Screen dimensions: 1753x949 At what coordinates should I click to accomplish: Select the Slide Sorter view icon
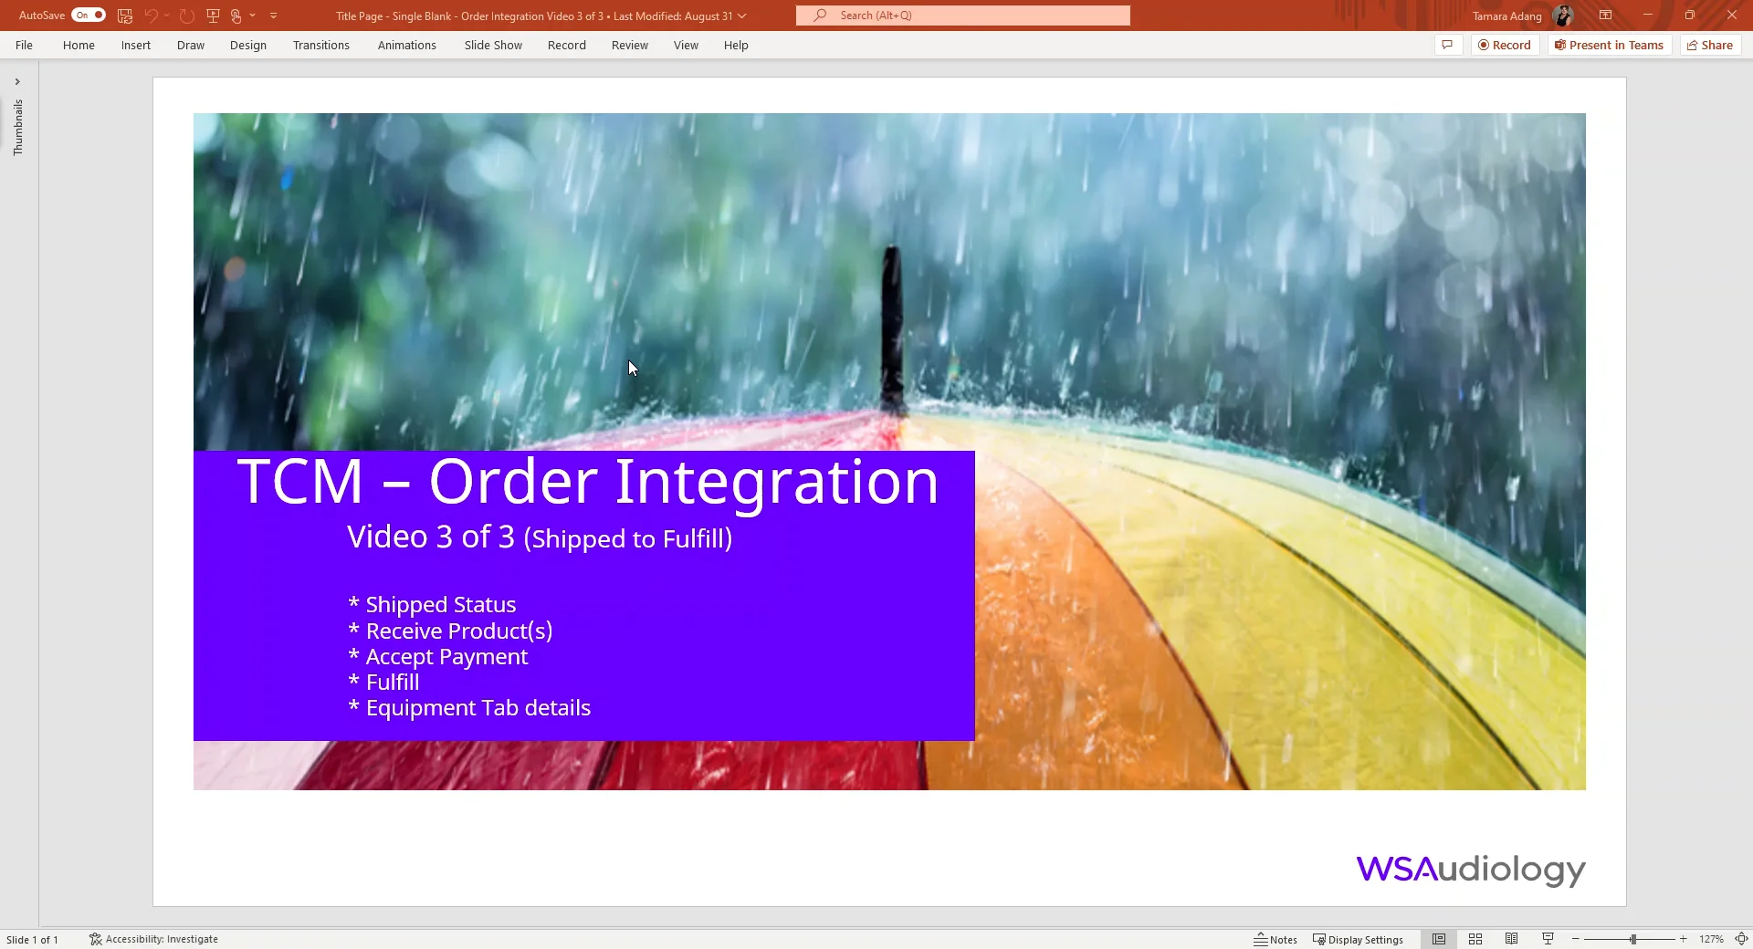coord(1475,939)
